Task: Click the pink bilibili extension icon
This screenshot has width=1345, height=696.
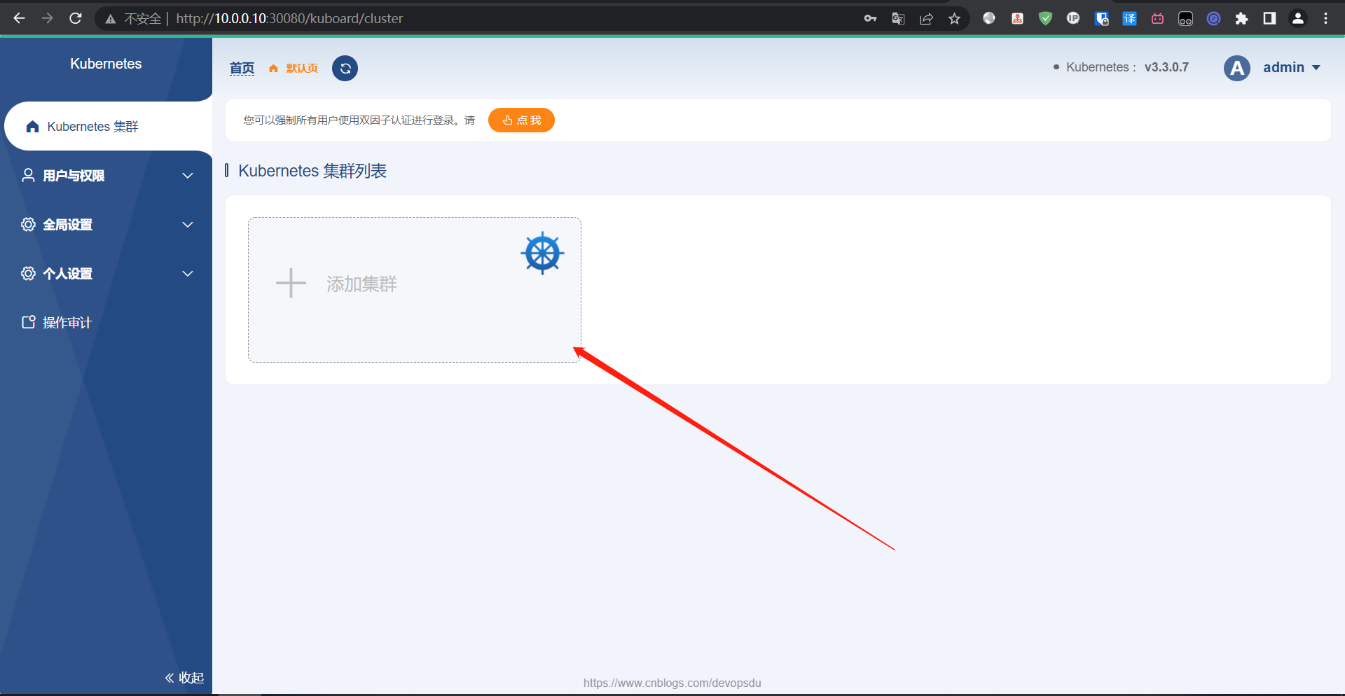Action: click(x=1157, y=19)
